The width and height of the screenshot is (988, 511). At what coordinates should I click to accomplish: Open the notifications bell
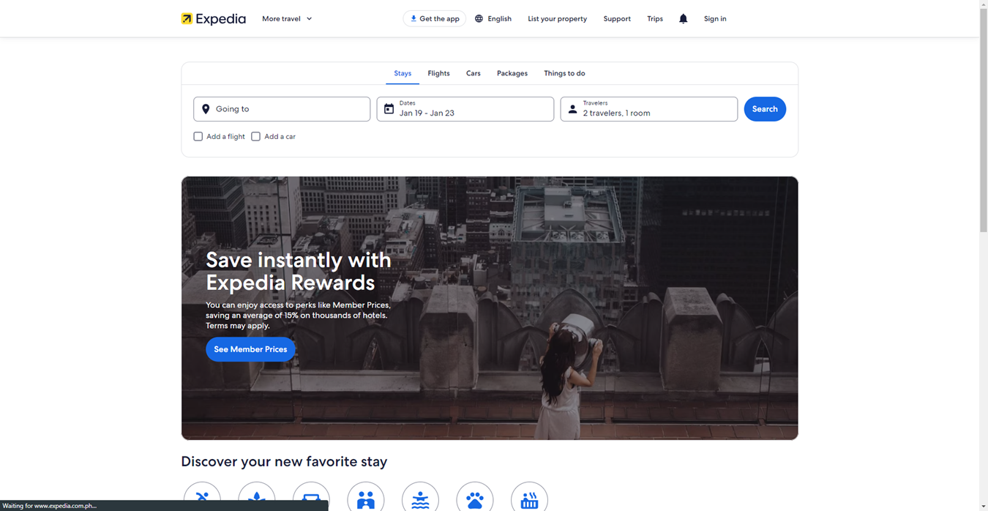point(683,18)
